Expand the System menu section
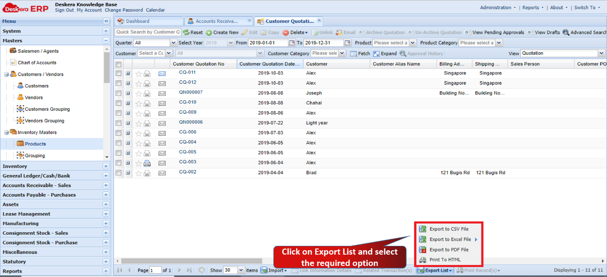 106,31
